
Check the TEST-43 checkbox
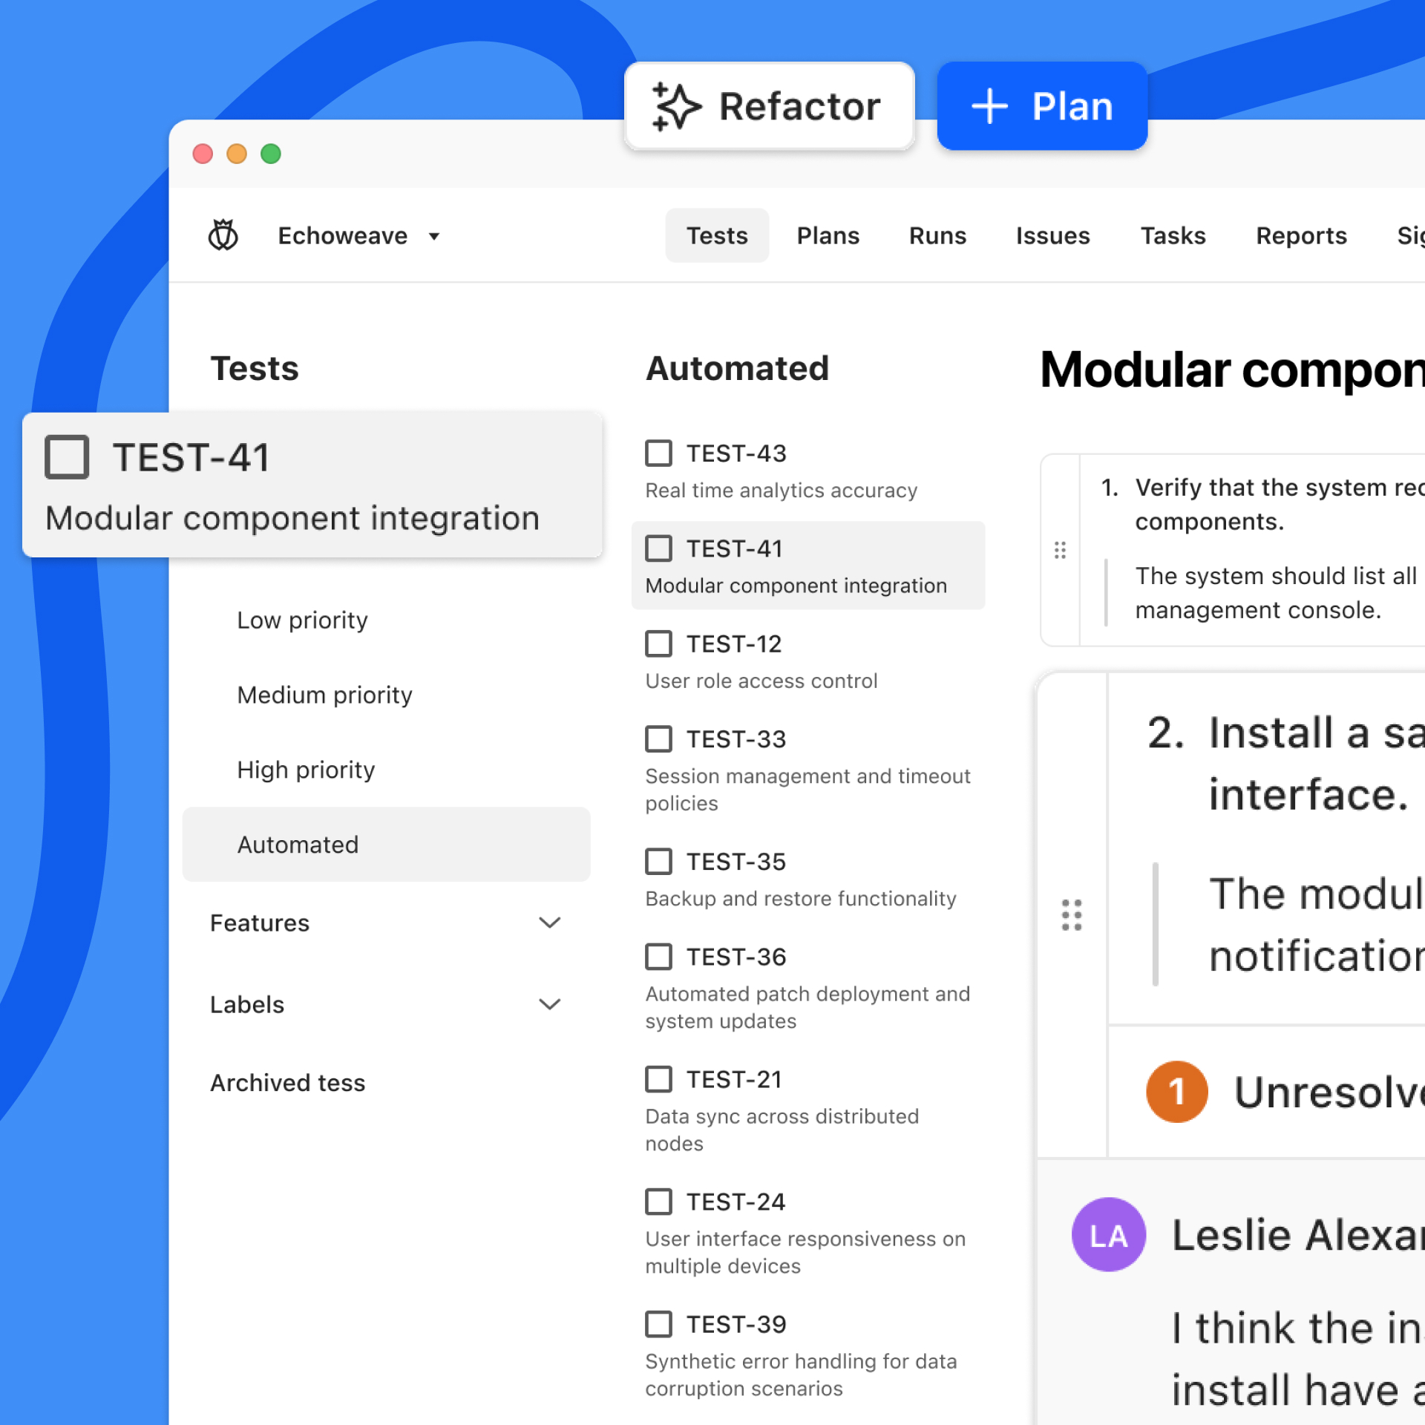pyautogui.click(x=658, y=453)
